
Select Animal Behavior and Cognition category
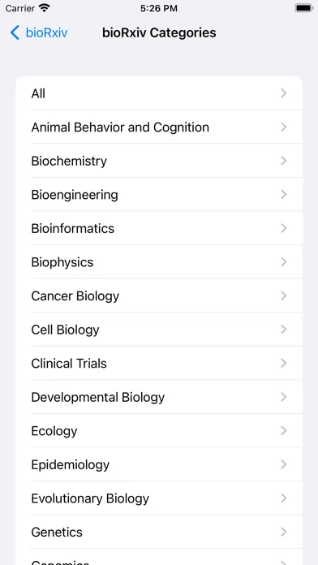tap(159, 127)
